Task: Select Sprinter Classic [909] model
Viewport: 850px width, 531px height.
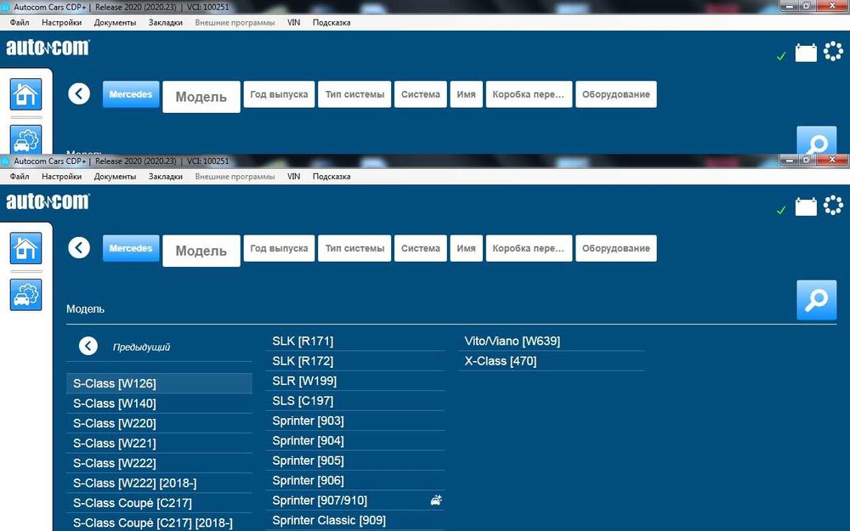Action: 355,520
